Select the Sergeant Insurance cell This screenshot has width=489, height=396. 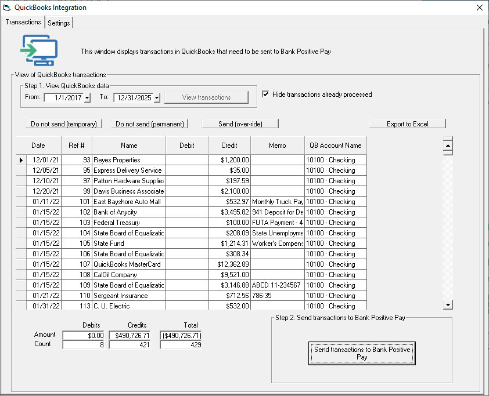(x=129, y=296)
